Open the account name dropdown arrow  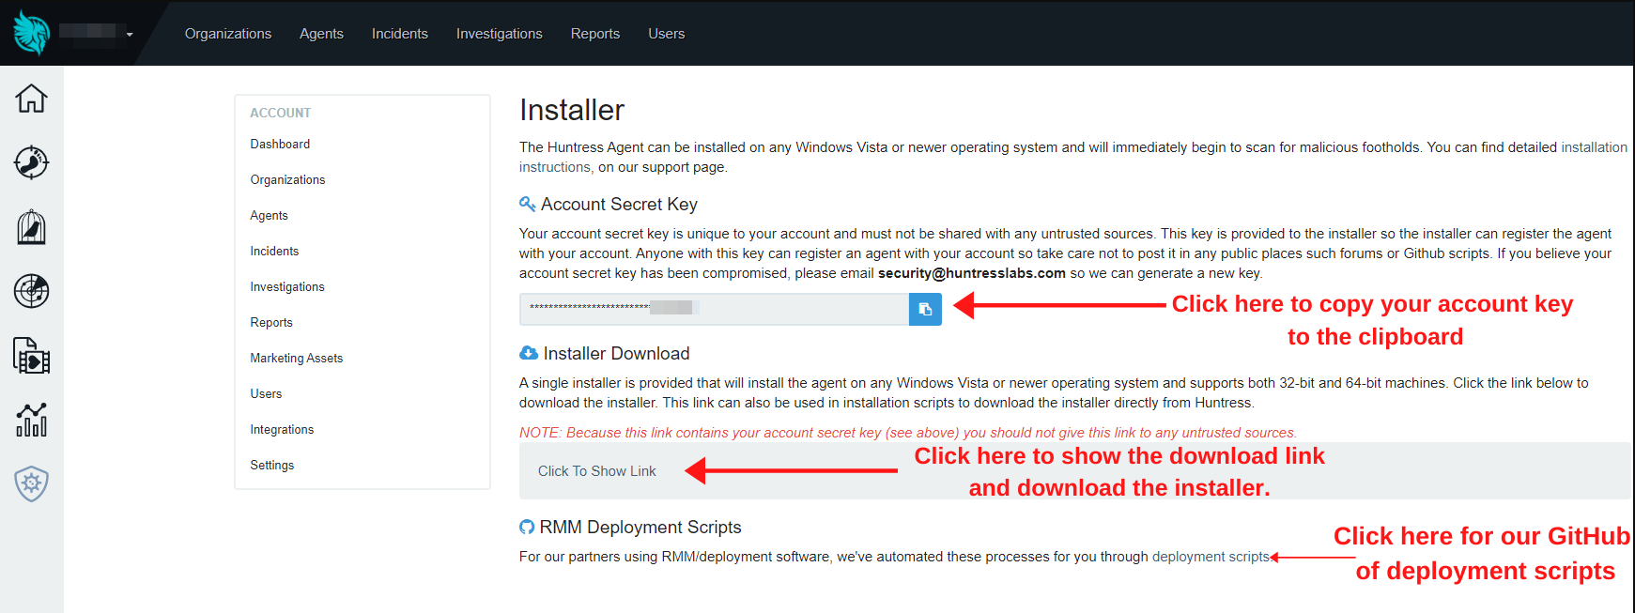tap(130, 35)
